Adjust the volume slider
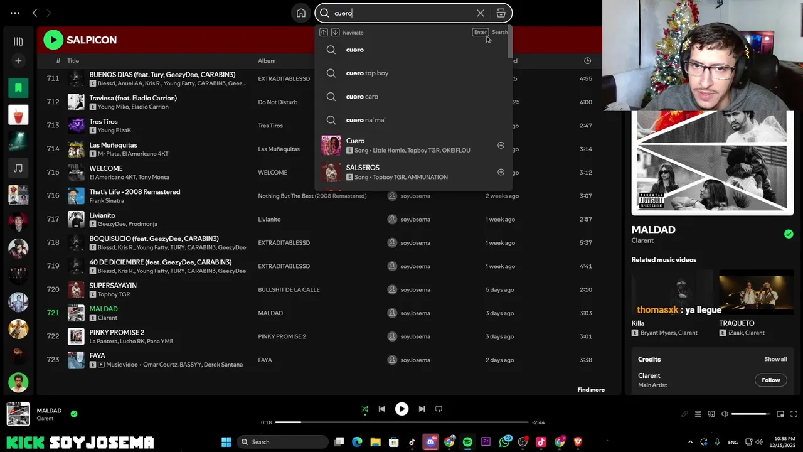Screen dimensions: 803x452 750,414
